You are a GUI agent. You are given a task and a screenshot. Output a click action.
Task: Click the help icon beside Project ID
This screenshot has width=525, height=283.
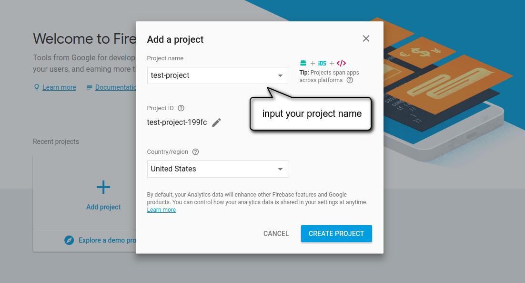tap(181, 108)
